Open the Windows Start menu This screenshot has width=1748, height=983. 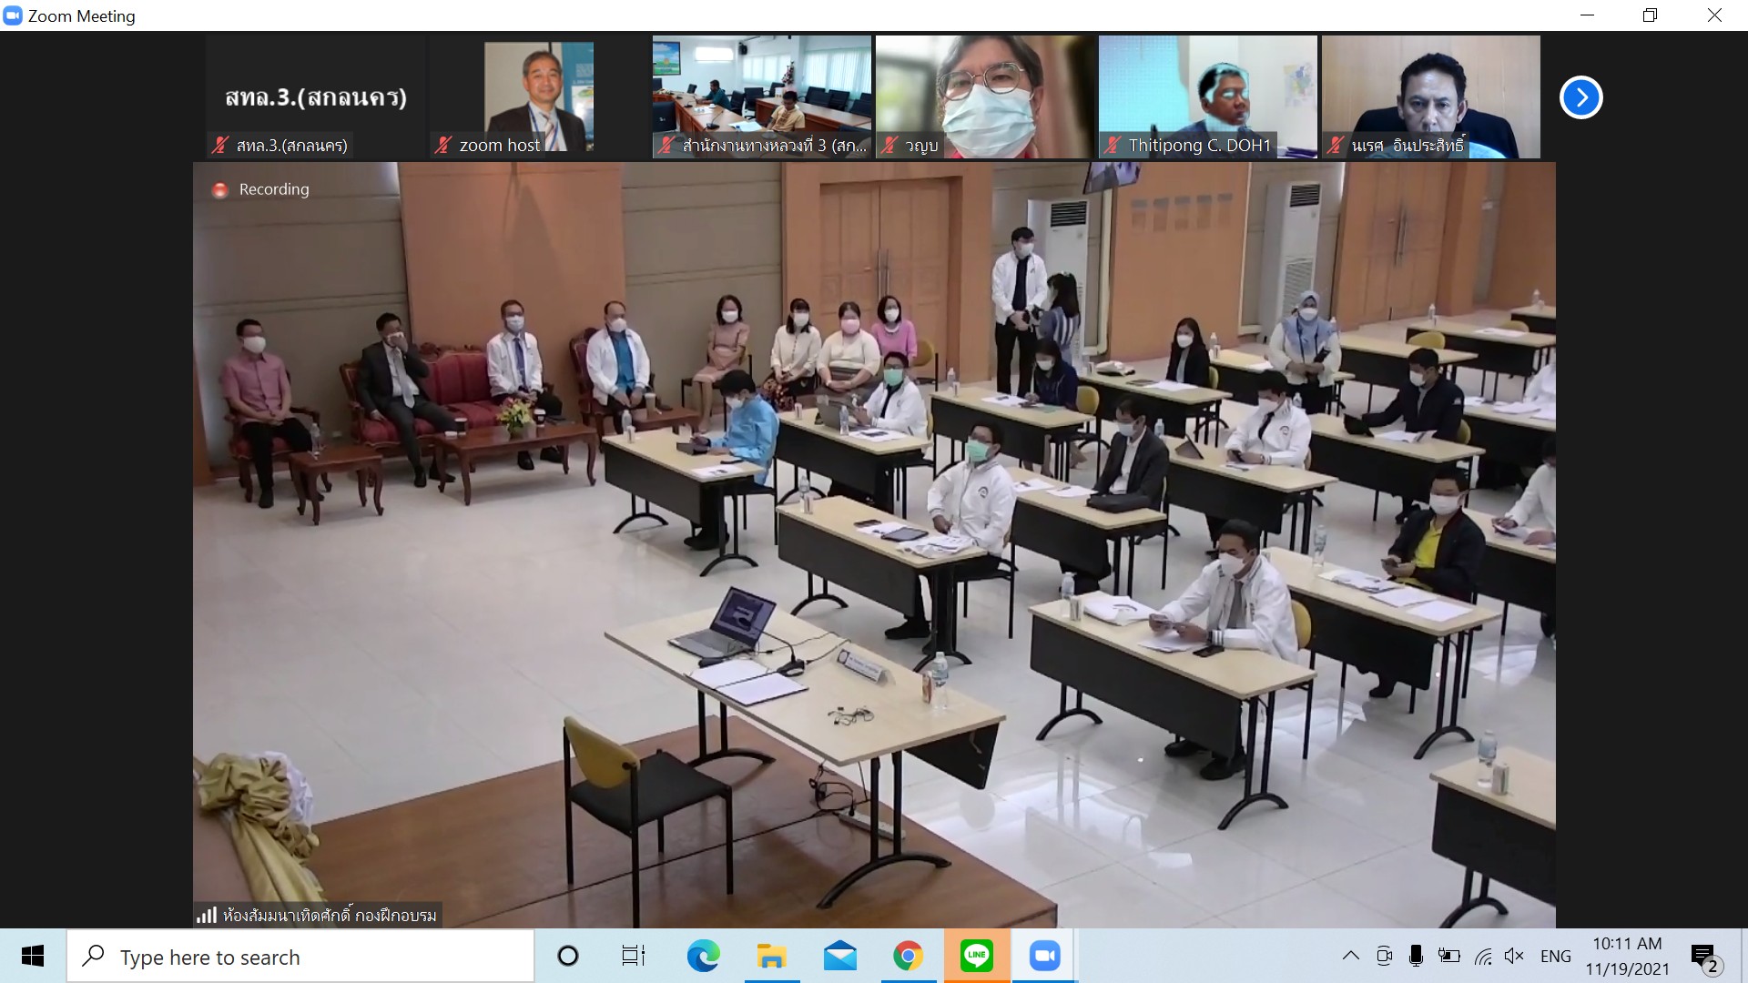(x=33, y=956)
